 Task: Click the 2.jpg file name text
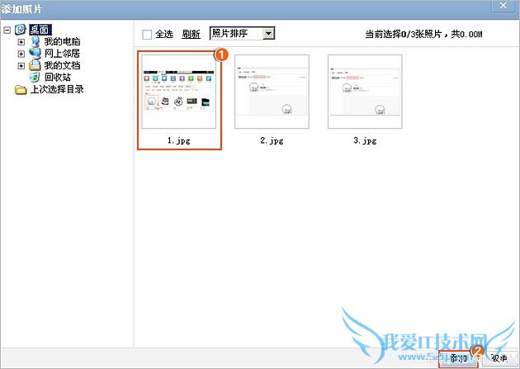[x=272, y=140]
